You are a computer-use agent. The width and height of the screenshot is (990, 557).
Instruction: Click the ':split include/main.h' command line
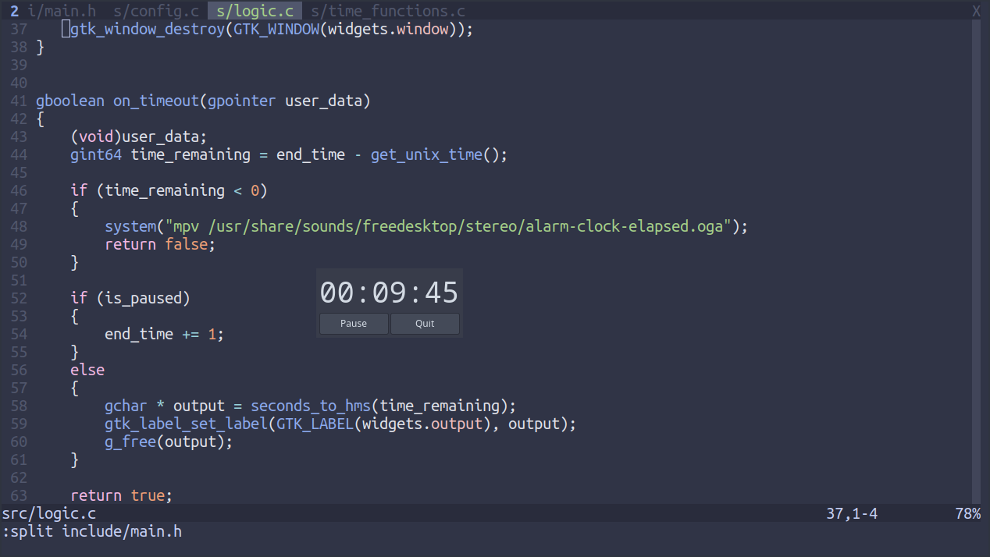pyautogui.click(x=92, y=531)
